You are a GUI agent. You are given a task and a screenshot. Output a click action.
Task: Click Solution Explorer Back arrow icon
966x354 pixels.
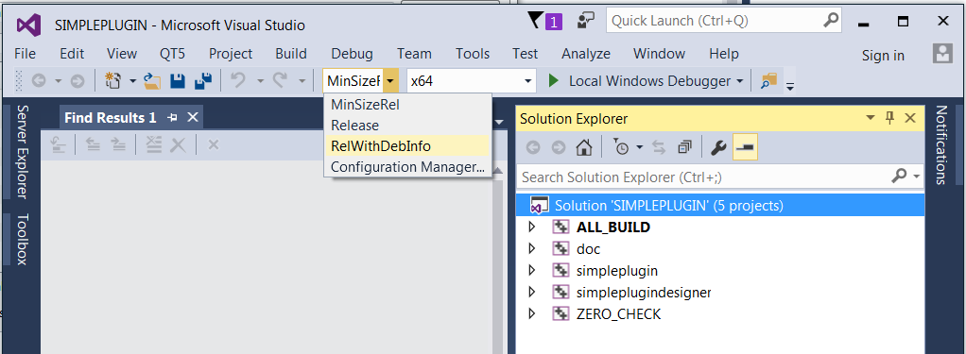tap(533, 147)
